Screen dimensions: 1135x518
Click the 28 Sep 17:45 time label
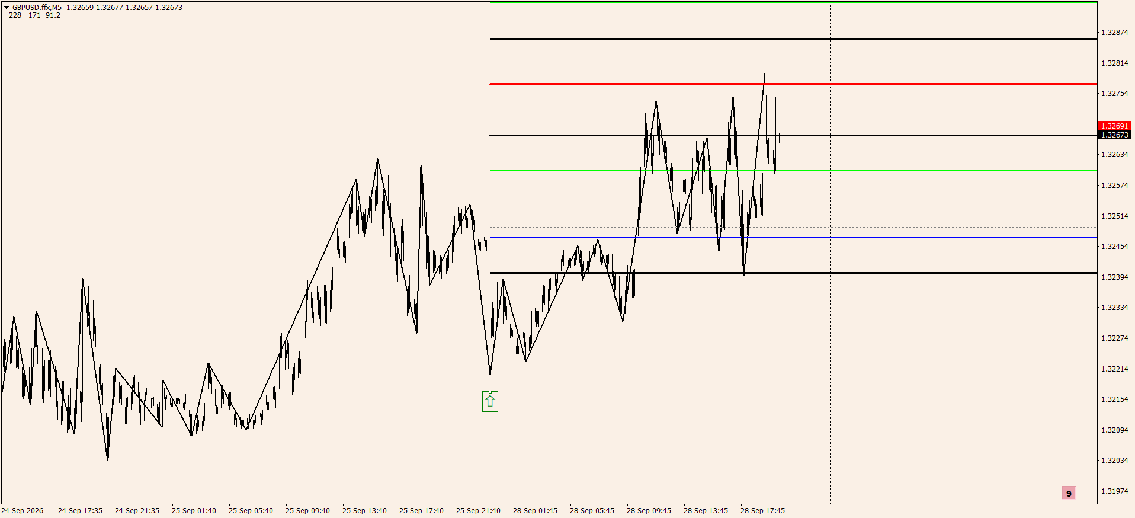pyautogui.click(x=762, y=510)
